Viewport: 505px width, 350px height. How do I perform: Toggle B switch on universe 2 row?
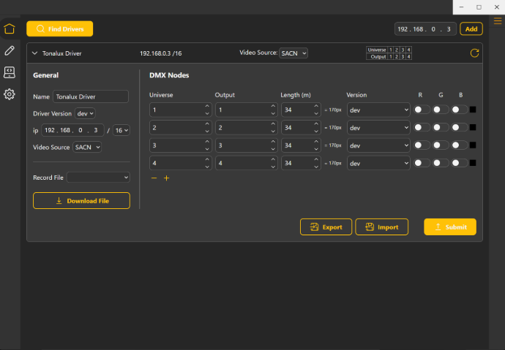[x=459, y=127]
